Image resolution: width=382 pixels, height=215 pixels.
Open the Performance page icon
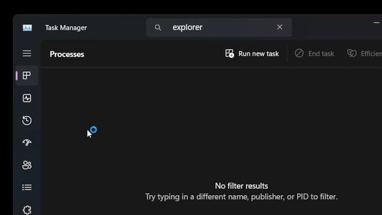(27, 98)
